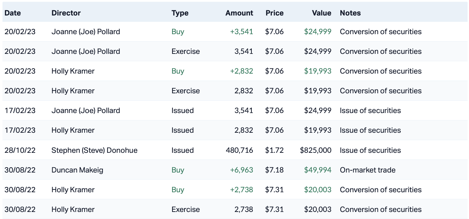Click the 480,716 amount cell

[239, 150]
